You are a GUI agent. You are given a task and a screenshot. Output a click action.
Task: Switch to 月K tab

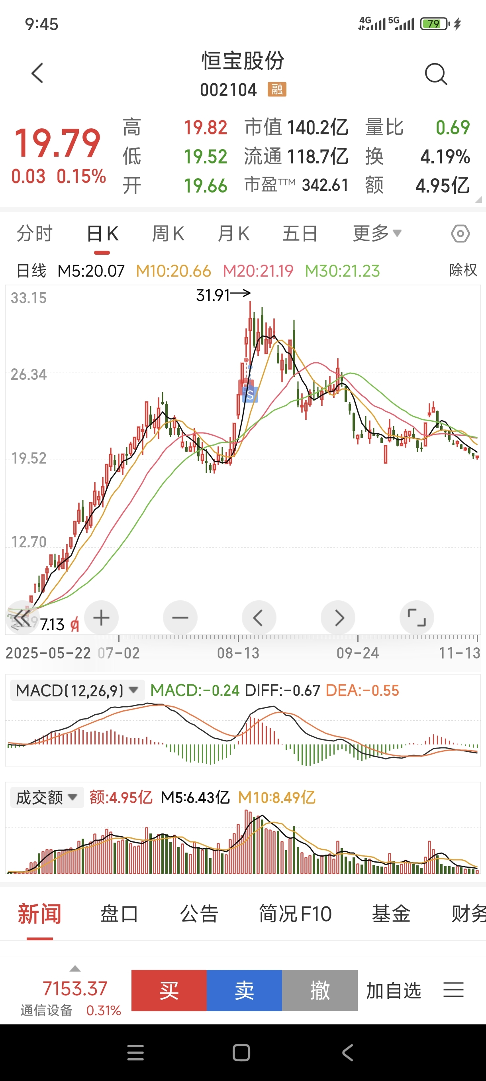pyautogui.click(x=233, y=233)
